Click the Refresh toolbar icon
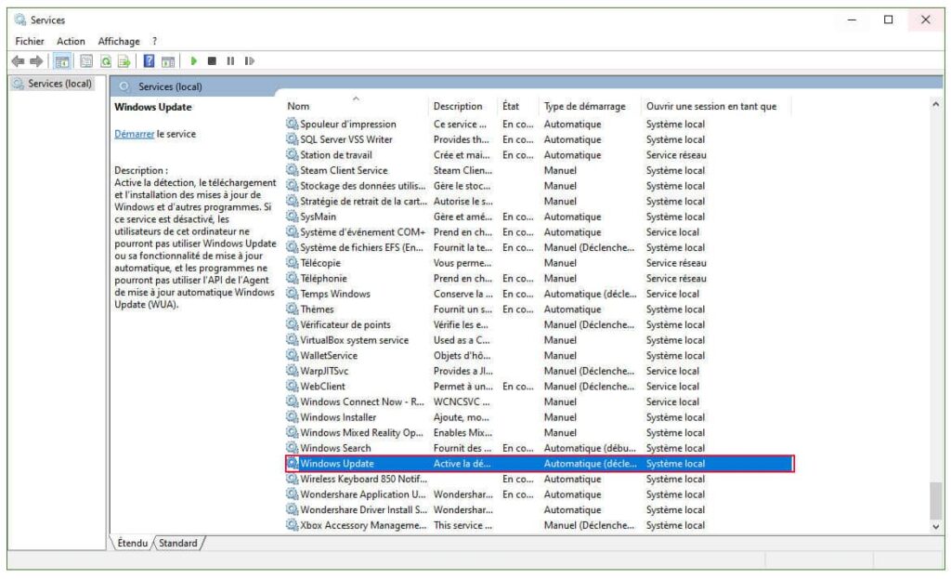The width and height of the screenshot is (951, 579). (106, 61)
